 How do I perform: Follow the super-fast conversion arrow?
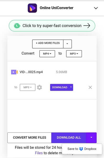[x=87, y=26]
